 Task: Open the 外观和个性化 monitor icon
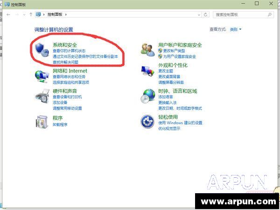pyautogui.click(x=147, y=71)
